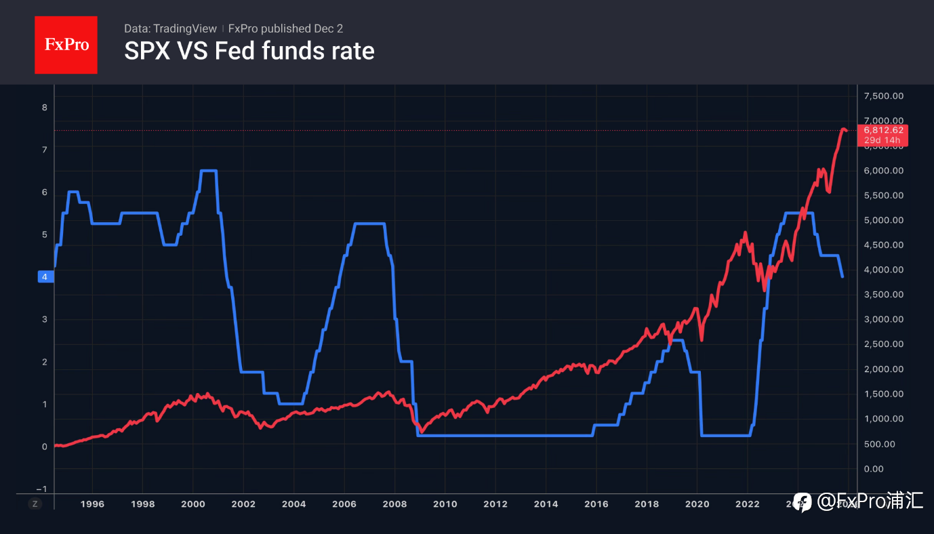
Task: Click the 2022 label on time axis
Action: (747, 504)
